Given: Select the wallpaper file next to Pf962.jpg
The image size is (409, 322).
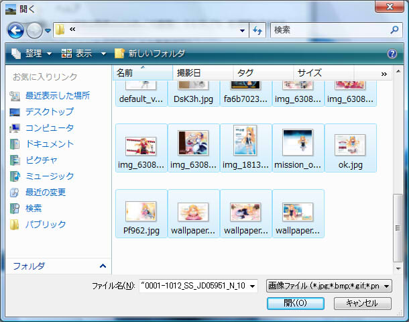Looking at the screenshot, I should tap(193, 214).
